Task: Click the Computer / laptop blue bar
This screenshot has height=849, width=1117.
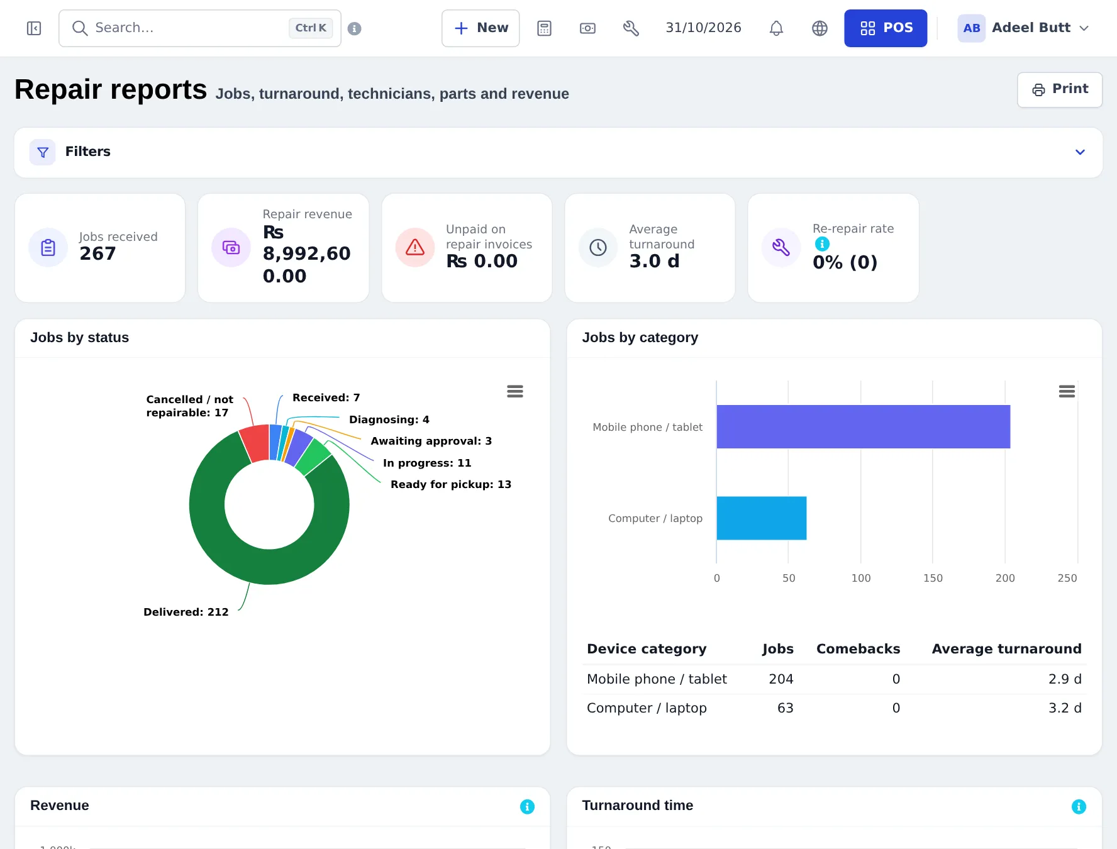Action: point(761,518)
